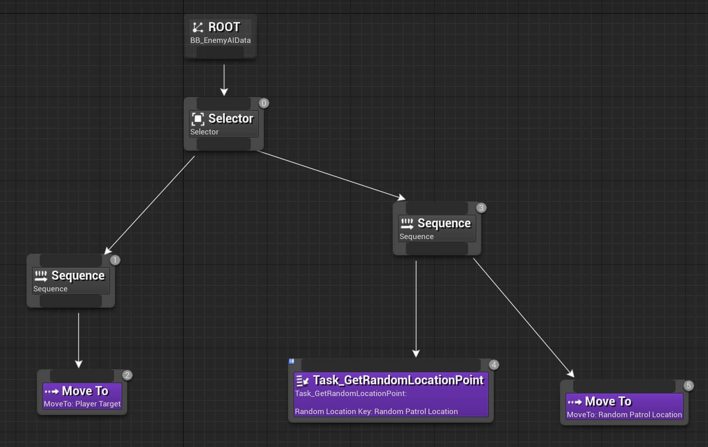
Task: Select the Task_GetRandomLocationPoint node title
Action: click(x=398, y=380)
